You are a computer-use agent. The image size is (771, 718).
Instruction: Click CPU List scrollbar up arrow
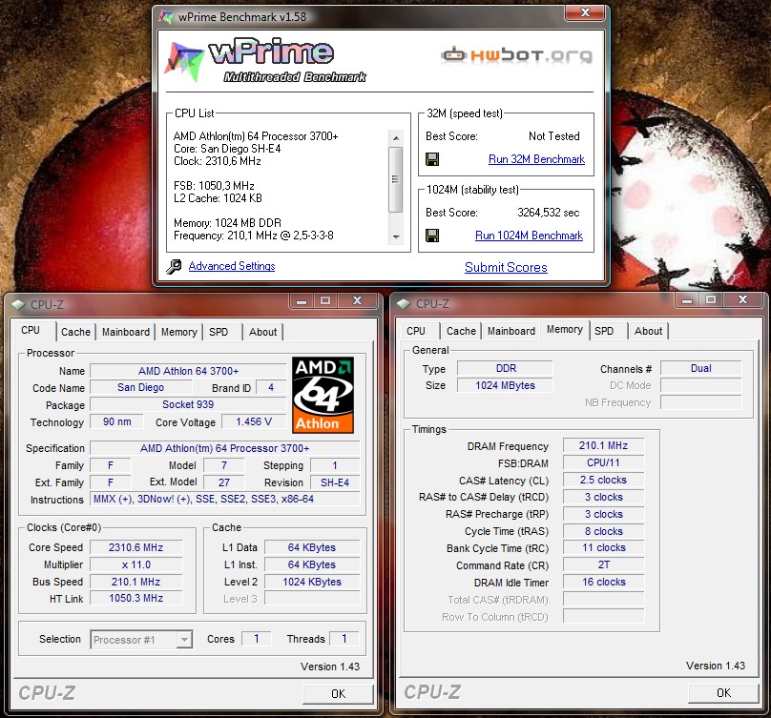tap(396, 138)
